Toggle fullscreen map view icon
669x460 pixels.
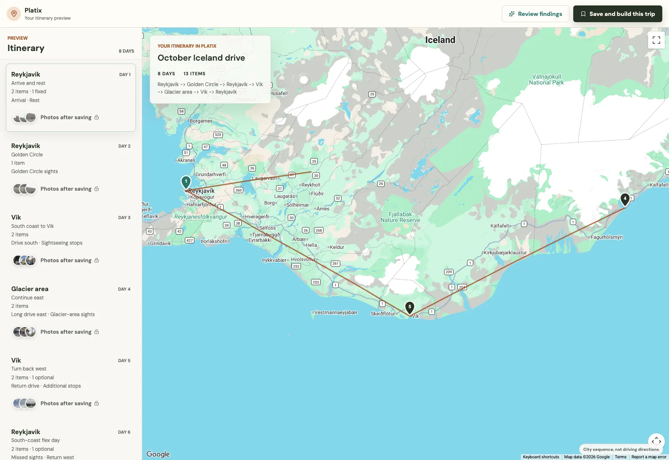656,40
